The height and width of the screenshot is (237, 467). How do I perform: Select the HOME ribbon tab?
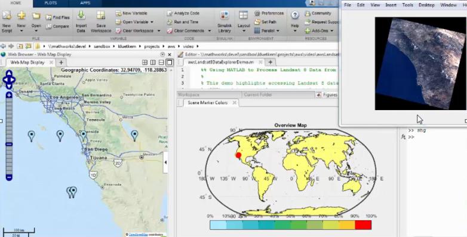(x=16, y=3)
